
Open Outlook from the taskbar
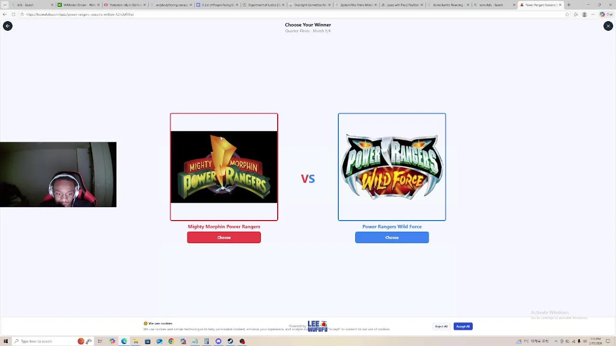[159, 341]
